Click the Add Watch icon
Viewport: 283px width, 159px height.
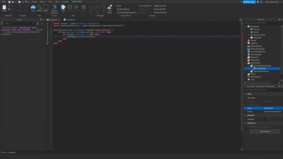click(110, 7)
